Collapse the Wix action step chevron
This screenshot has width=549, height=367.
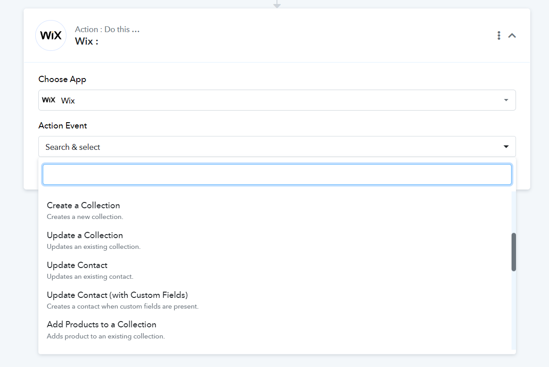512,36
